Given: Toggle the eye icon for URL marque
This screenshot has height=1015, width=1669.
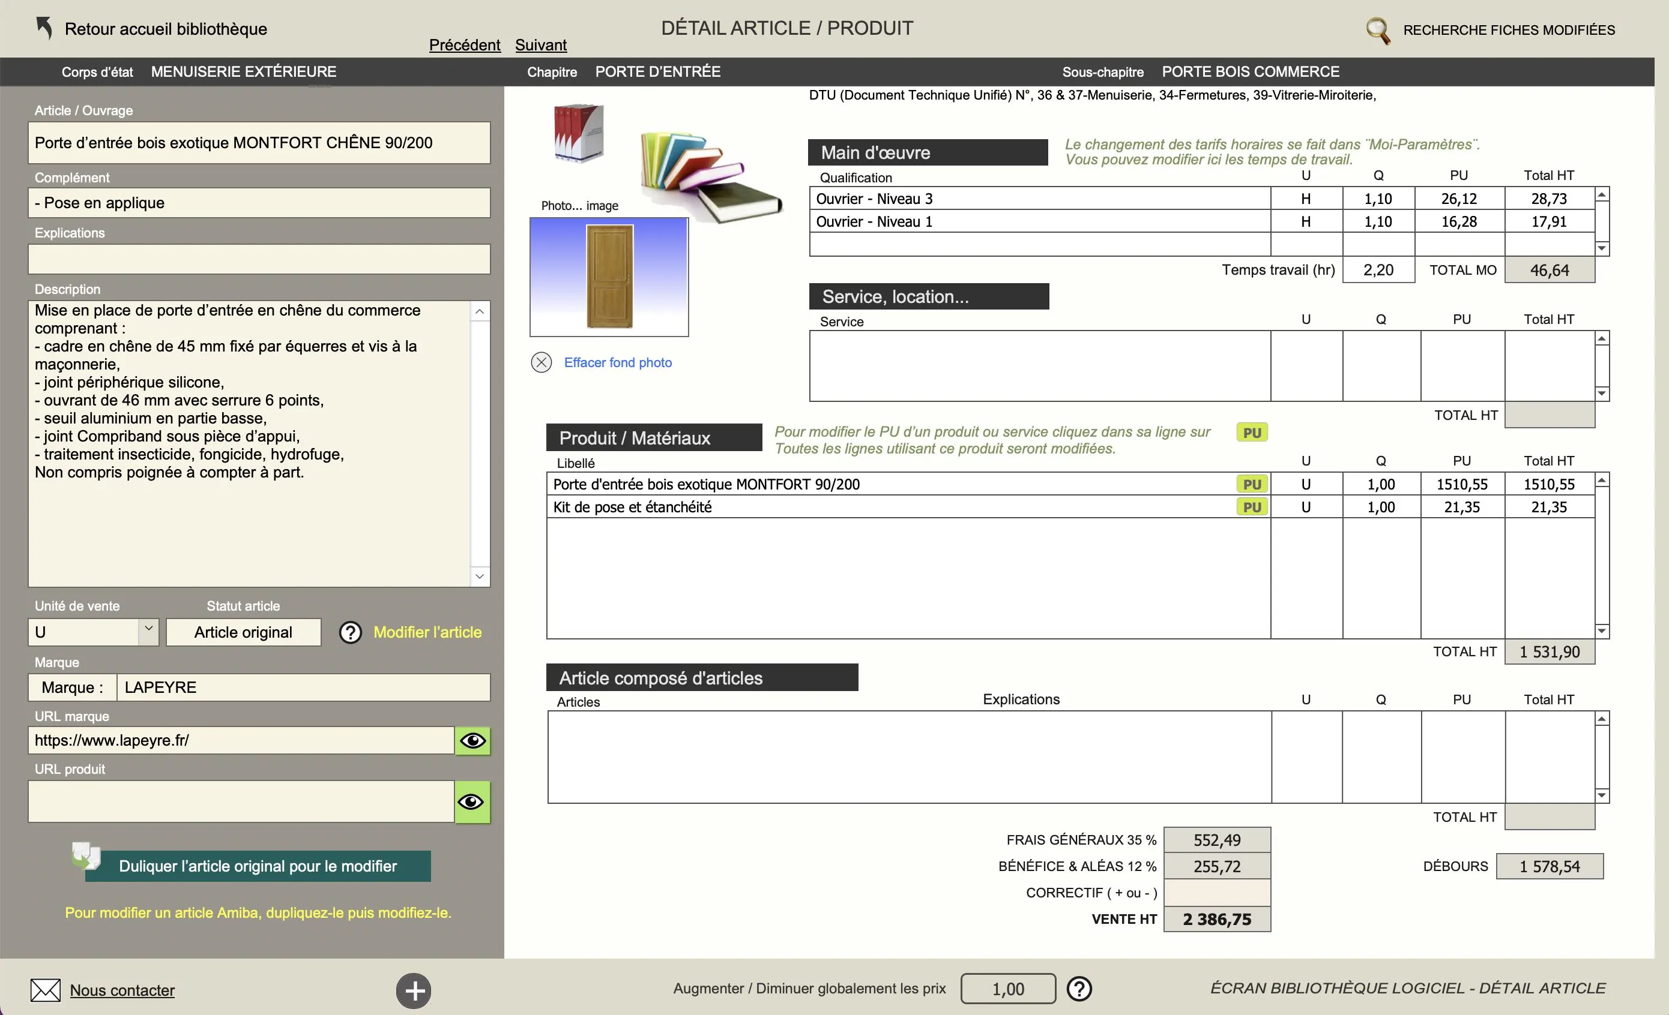Looking at the screenshot, I should tap(472, 740).
